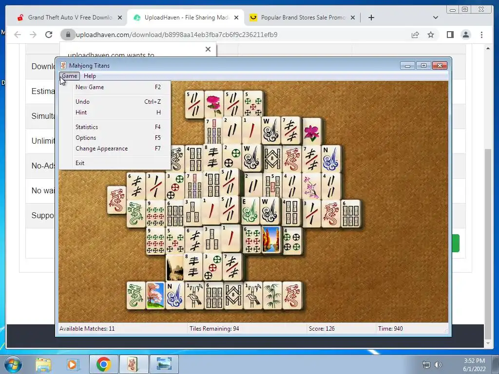499x374 pixels.
Task: Open the photo viewer taskbar item
Action: 164,364
